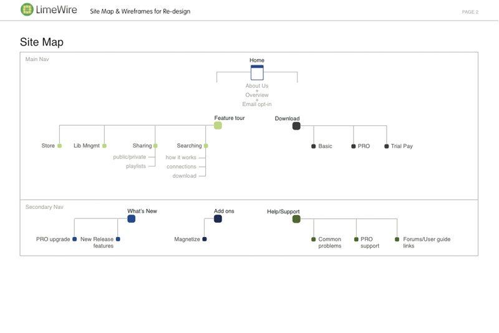Click the Lib Mngmt node marker
Image resolution: width=499 pixels, height=333 pixels.
point(104,146)
